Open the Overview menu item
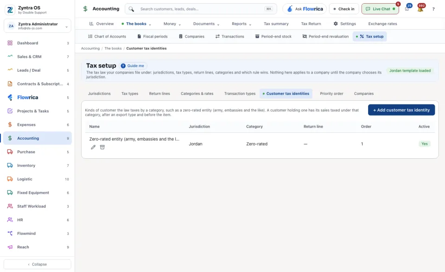 point(102,24)
